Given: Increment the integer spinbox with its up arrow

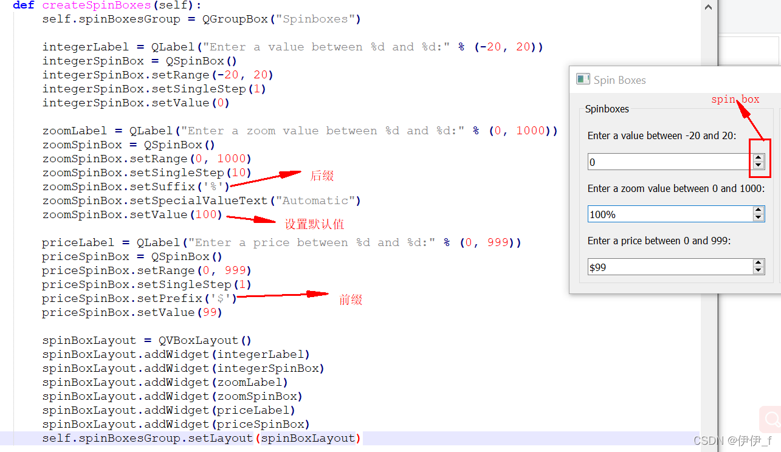Looking at the screenshot, I should click(x=758, y=157).
